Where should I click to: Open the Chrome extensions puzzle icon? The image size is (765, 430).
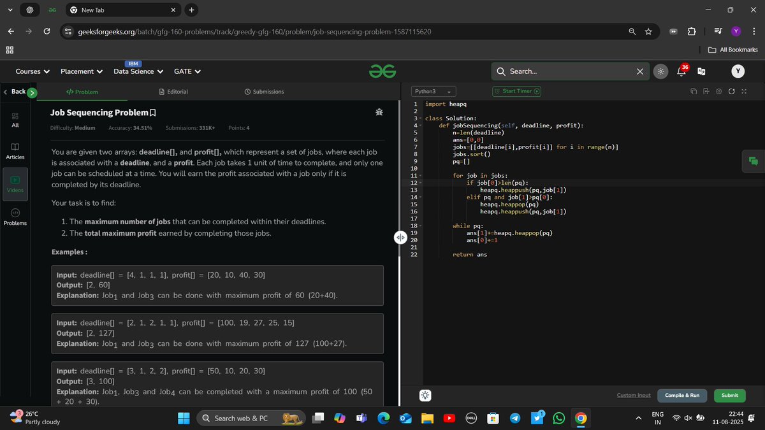[692, 31]
